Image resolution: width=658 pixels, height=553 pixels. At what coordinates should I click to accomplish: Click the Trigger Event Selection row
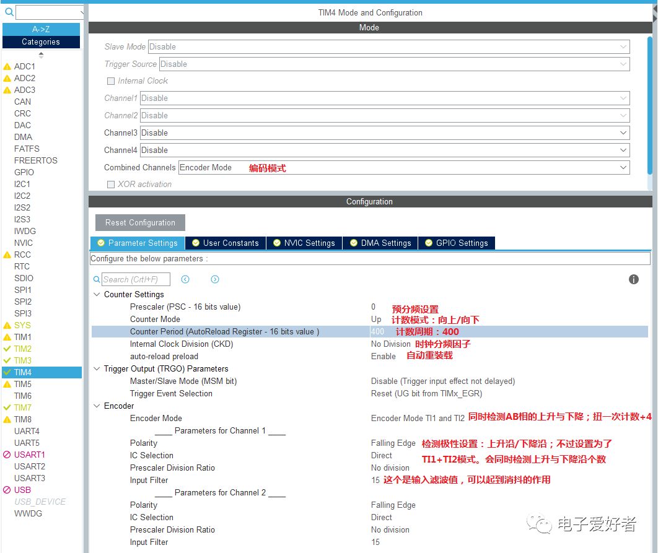pos(369,394)
